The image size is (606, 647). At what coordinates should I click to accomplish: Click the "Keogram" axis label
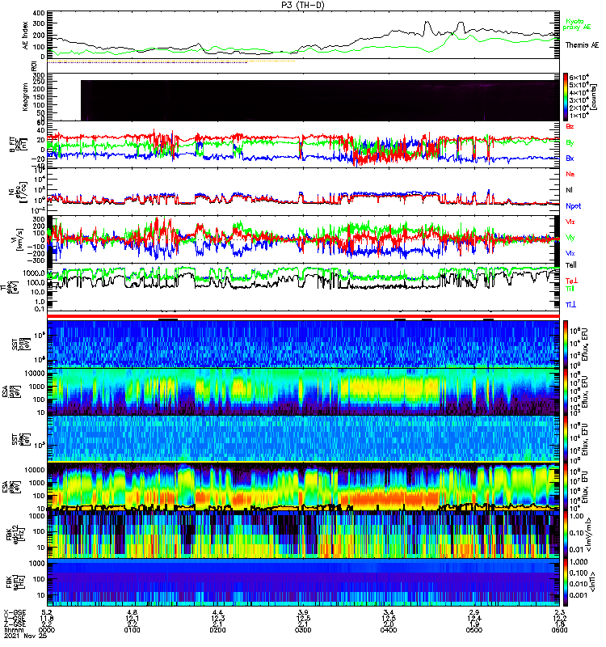point(26,96)
